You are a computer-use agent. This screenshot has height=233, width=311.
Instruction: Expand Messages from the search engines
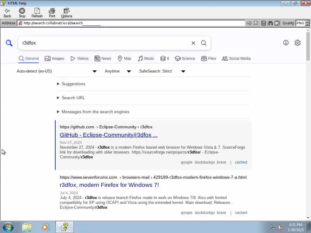[93, 112]
